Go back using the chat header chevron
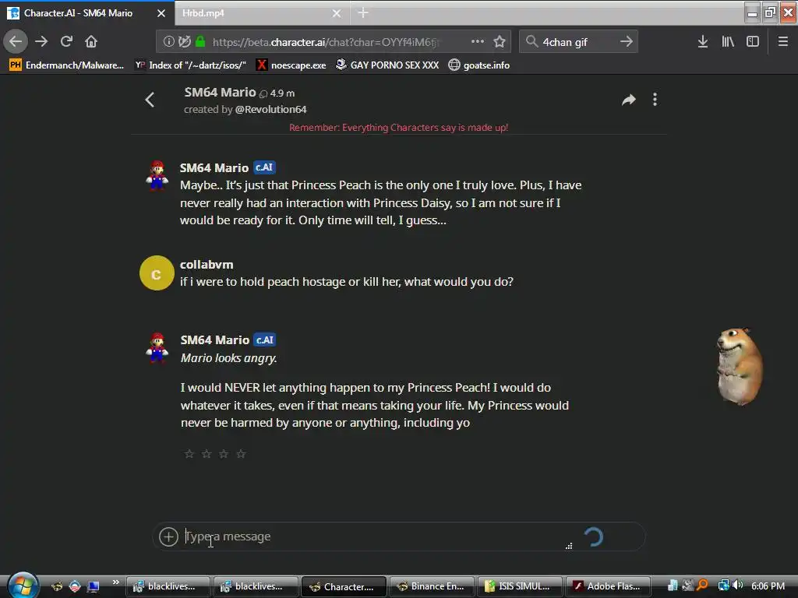 pyautogui.click(x=150, y=100)
